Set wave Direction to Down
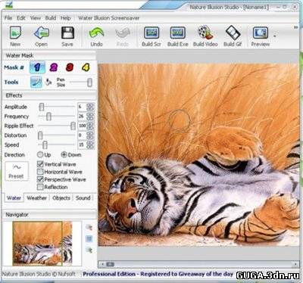This screenshot has height=283, width=303. (64, 154)
